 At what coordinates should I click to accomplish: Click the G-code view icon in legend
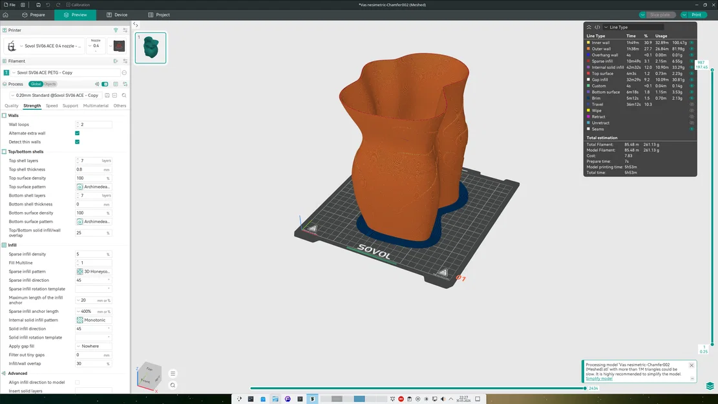coord(597,27)
